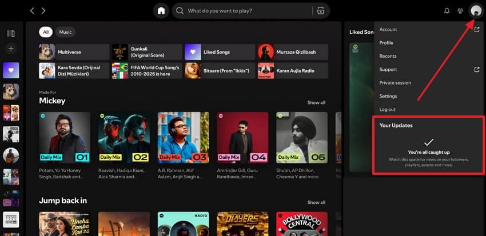The width and height of the screenshot is (486, 236).
Task: Click 'Pritam, Yo Yo Honey Singh' description
Action: tap(61, 174)
